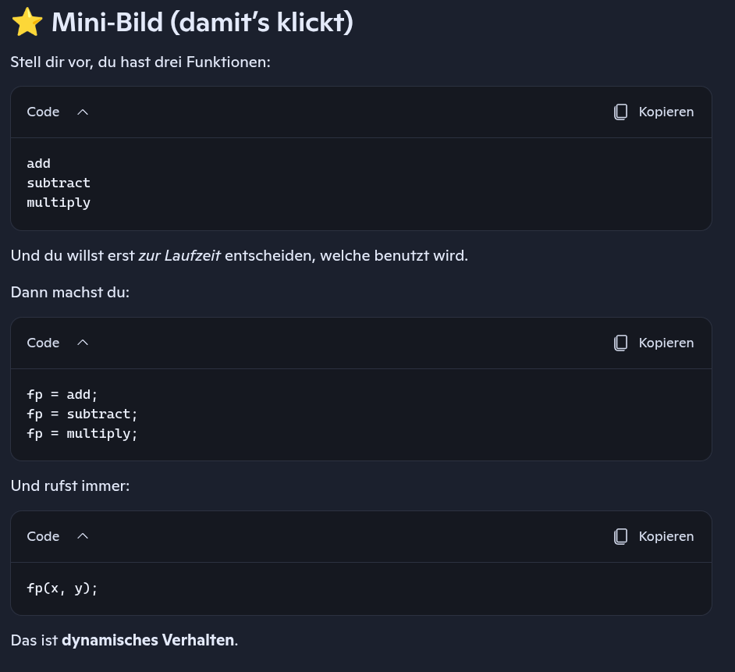Screen dimensions: 735x672
Task: Click the Code label above fp(x, y)
Action: coord(43,536)
